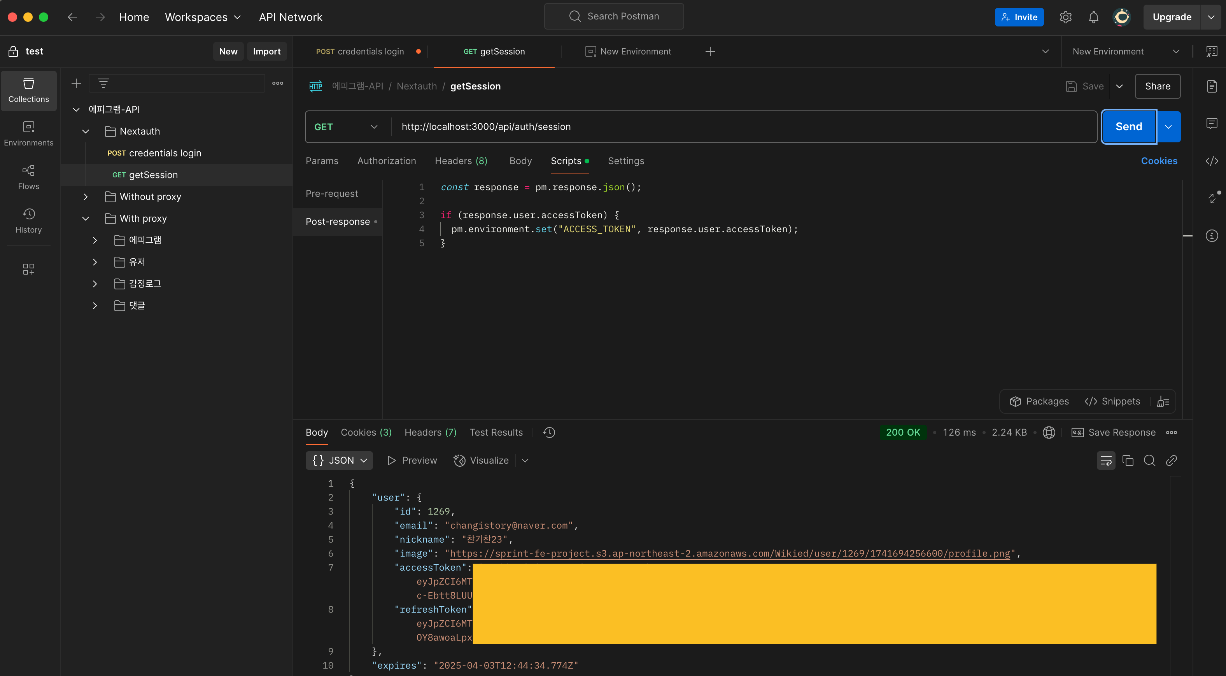Search the response body with magnifier icon
Image resolution: width=1226 pixels, height=676 pixels.
[1149, 461]
